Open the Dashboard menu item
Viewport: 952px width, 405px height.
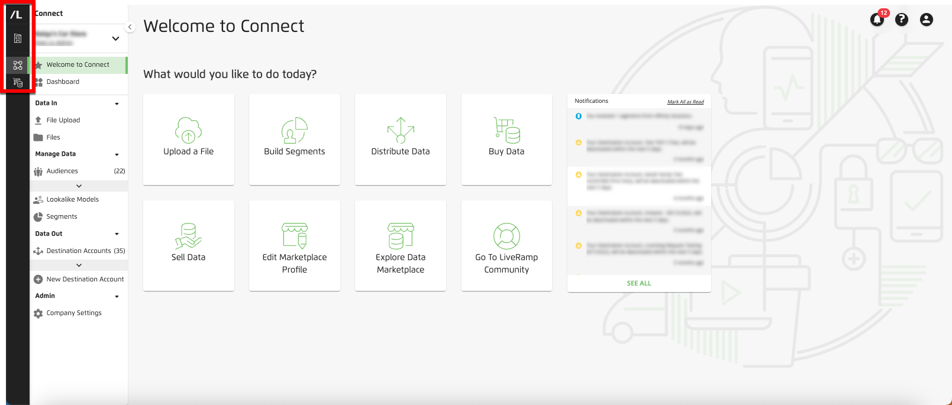tap(79, 82)
